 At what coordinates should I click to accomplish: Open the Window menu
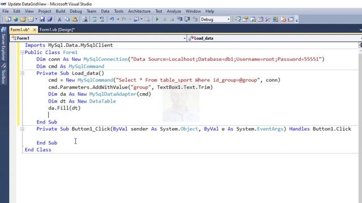193,11
